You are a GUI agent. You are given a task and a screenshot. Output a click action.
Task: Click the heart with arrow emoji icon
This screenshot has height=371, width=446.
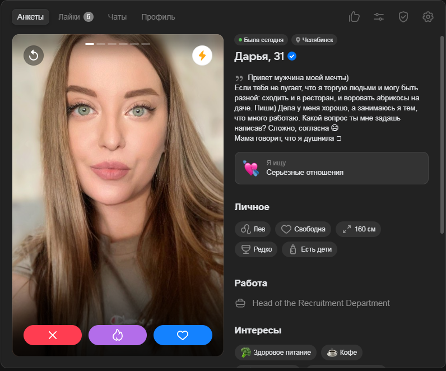(251, 168)
